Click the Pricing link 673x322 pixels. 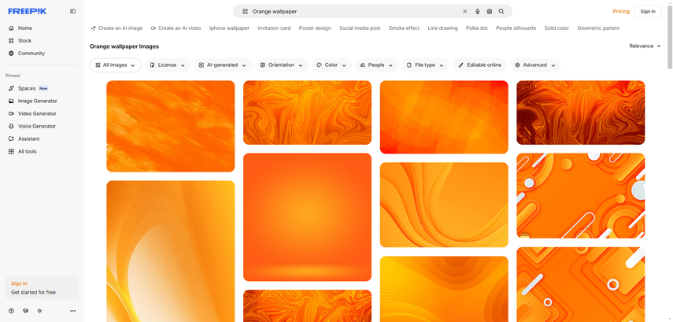click(621, 12)
